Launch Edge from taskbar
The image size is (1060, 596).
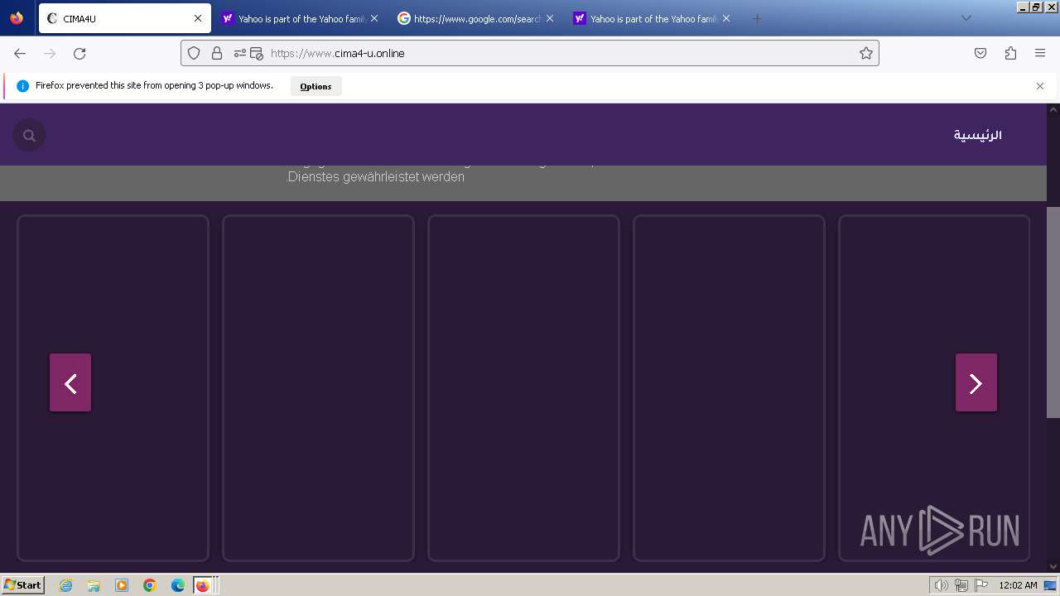coord(178,585)
